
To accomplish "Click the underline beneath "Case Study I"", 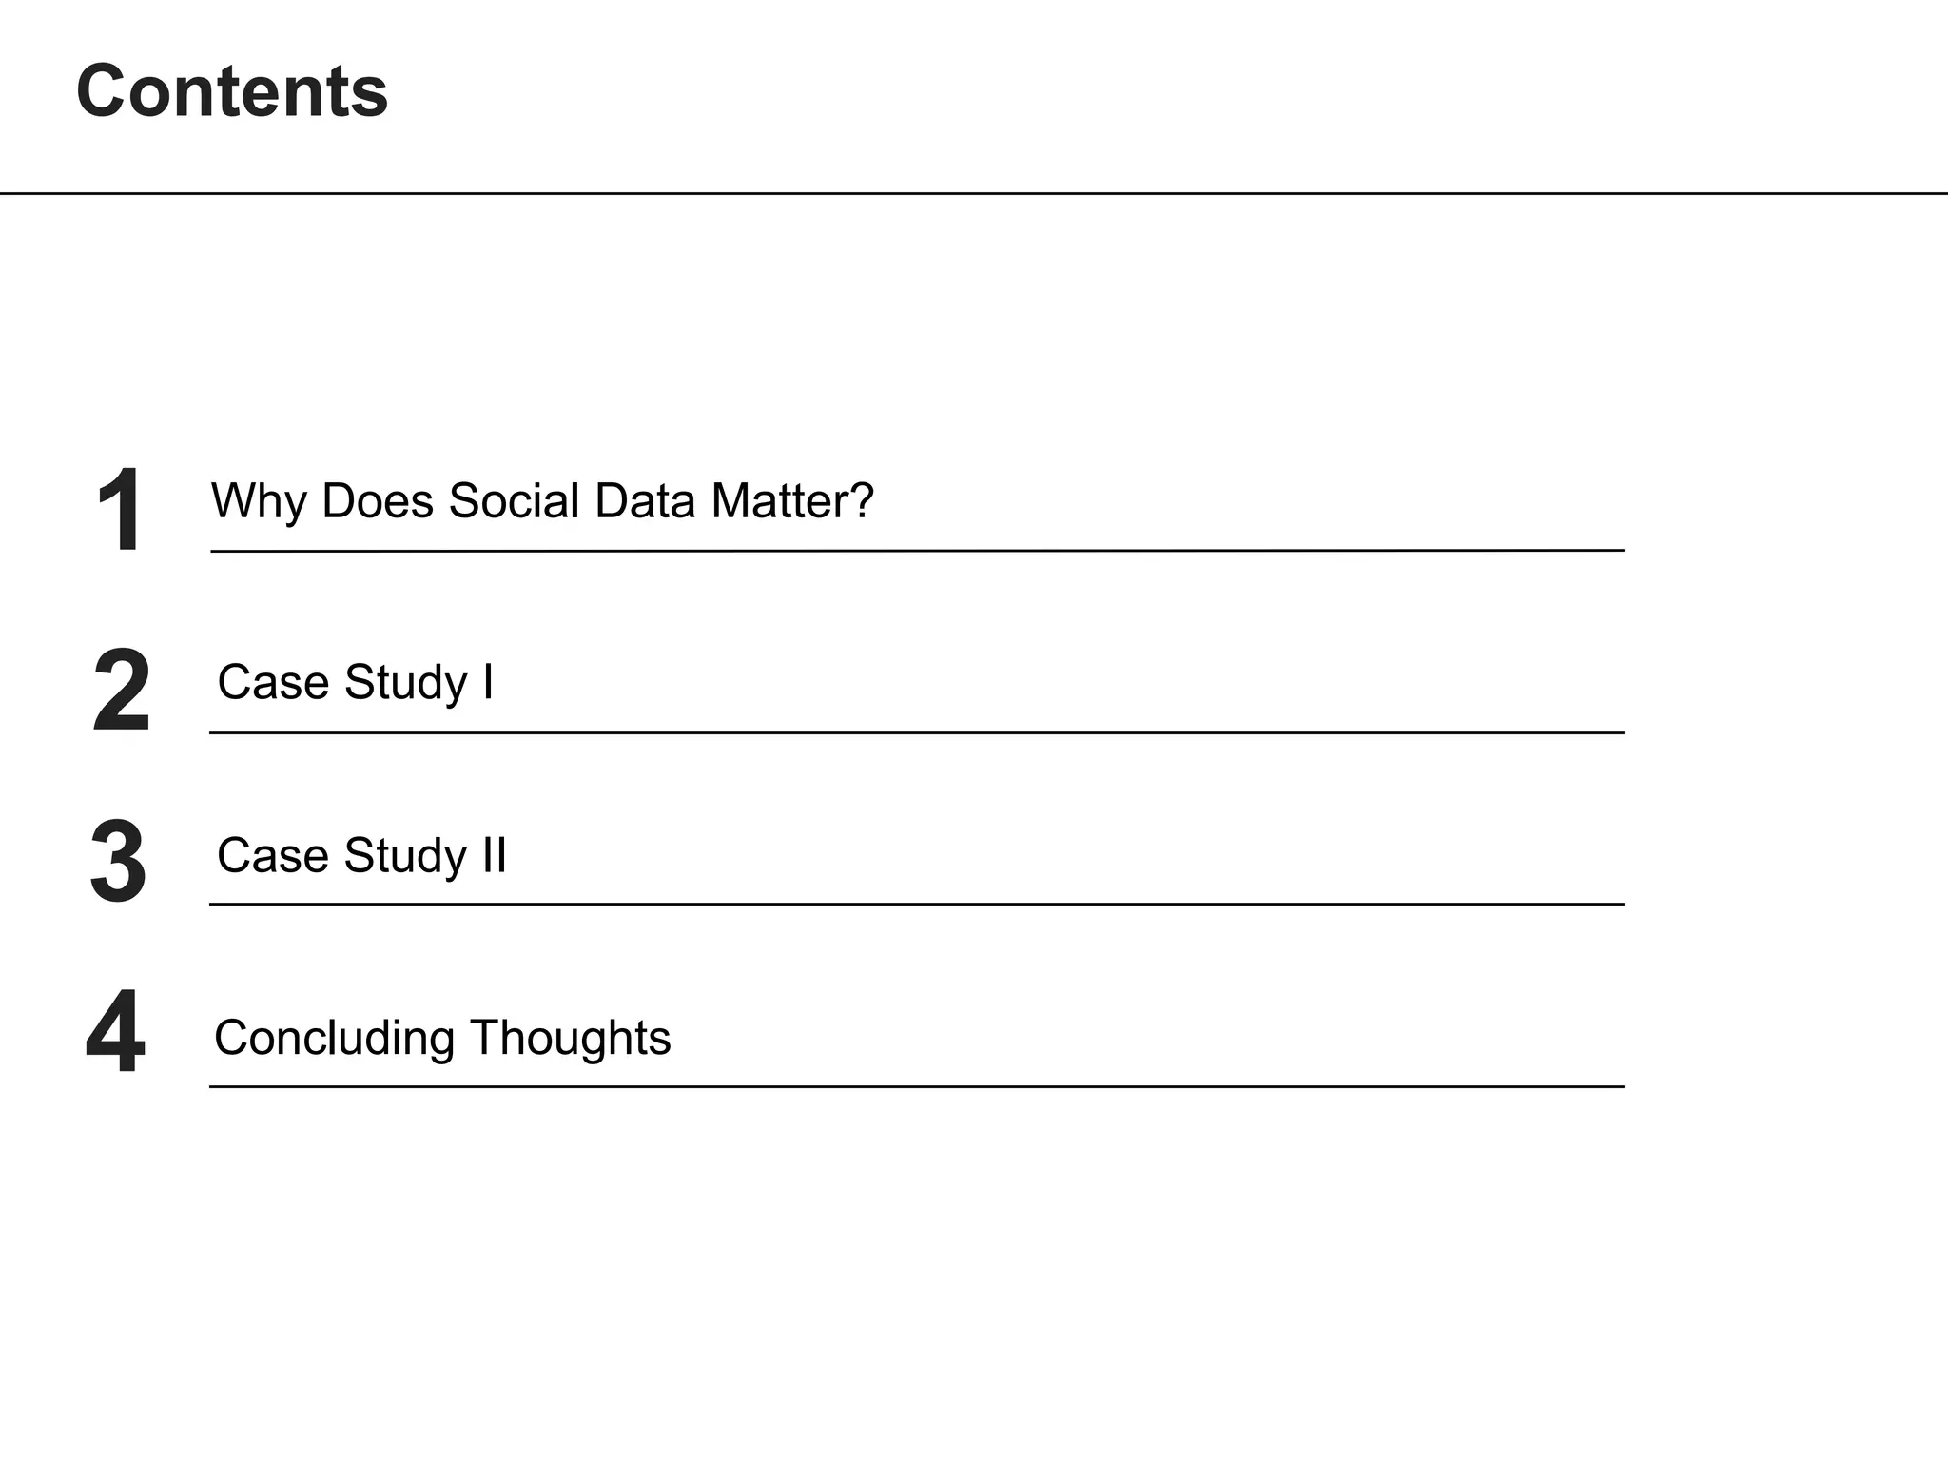I will 917,732.
